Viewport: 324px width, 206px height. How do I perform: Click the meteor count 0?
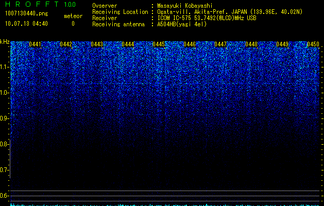[x=73, y=24]
